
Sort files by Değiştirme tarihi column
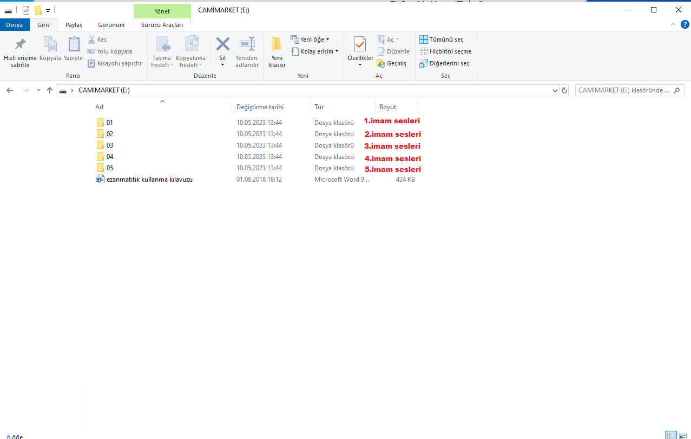click(260, 107)
